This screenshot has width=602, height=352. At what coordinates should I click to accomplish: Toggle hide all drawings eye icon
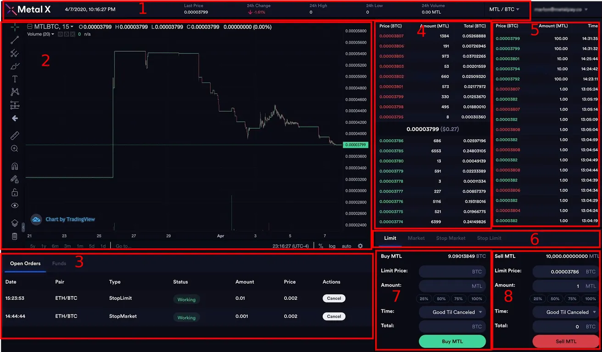click(x=15, y=206)
